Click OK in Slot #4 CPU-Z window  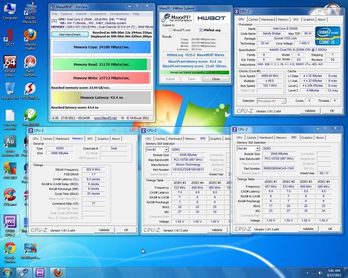[330, 229]
